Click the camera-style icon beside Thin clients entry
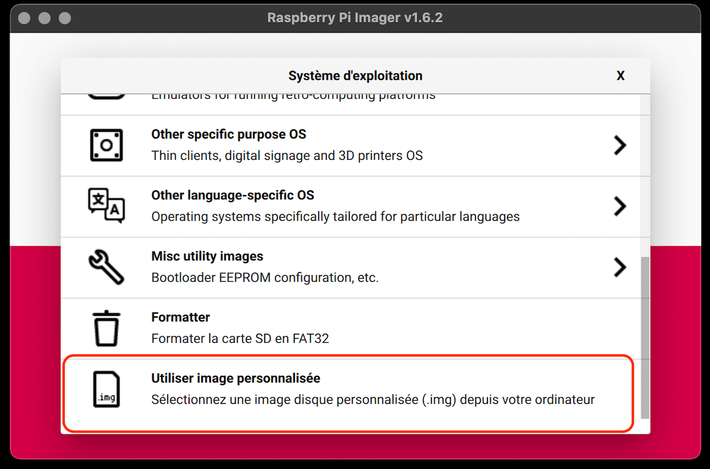The width and height of the screenshot is (710, 469). pos(106,145)
